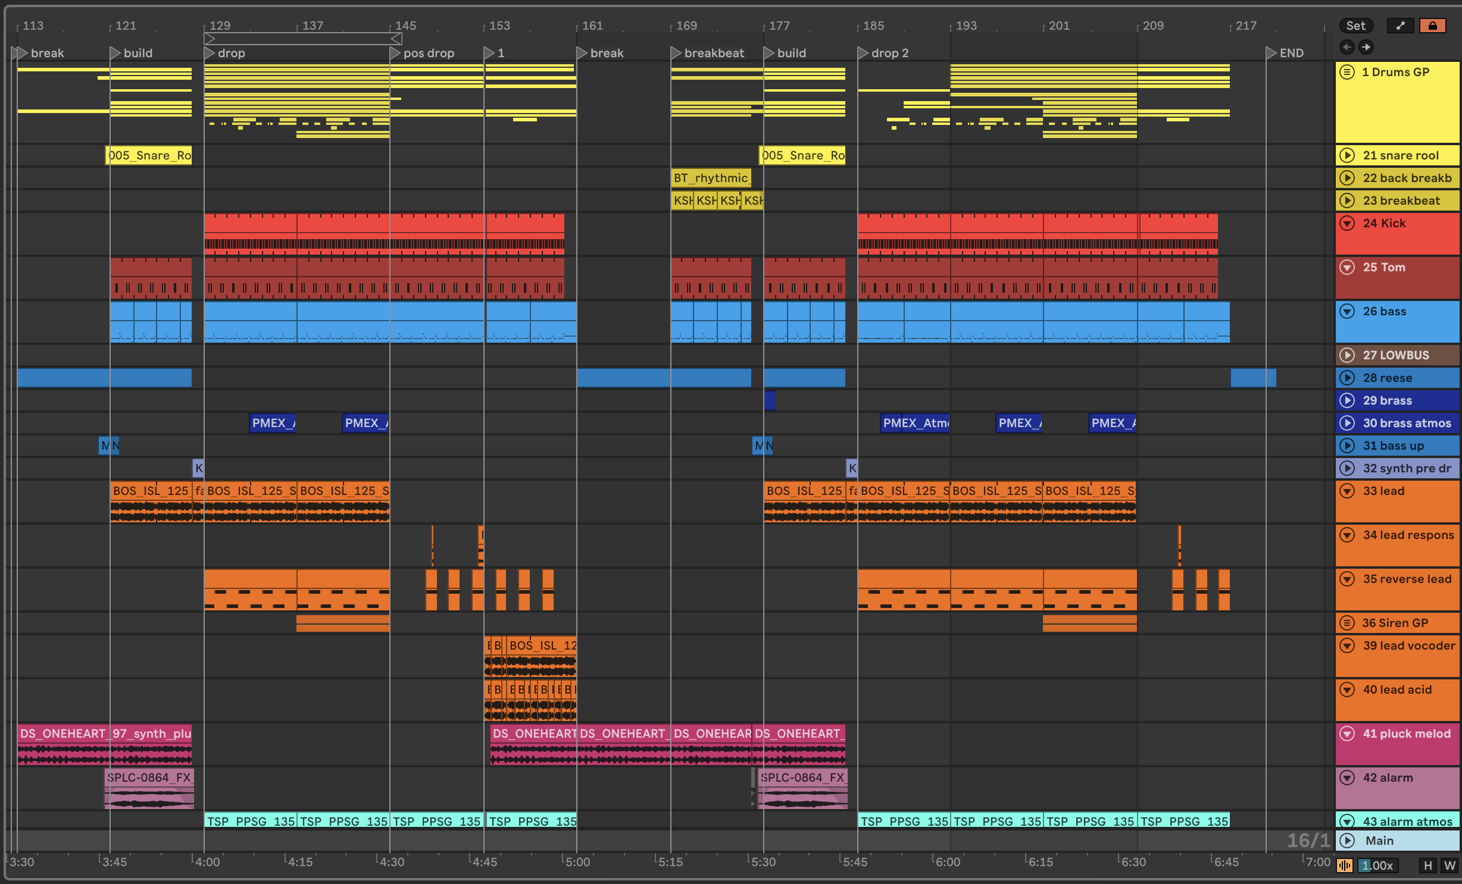Jump to the 'breakbeat' locator
The width and height of the screenshot is (1462, 884).
point(676,53)
